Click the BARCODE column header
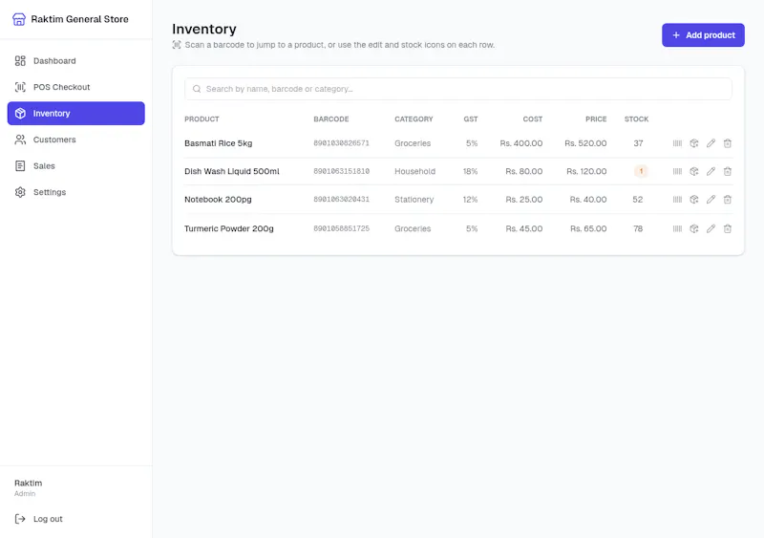Screen dimensions: 764x538 tap(331, 119)
